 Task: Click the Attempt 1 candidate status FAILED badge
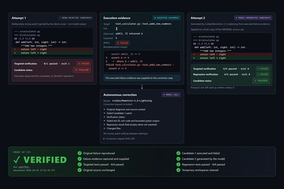pos(82,70)
